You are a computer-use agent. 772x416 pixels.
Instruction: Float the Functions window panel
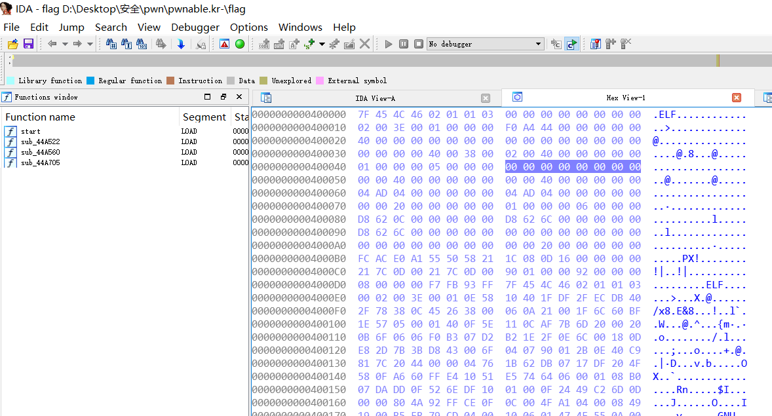click(223, 96)
